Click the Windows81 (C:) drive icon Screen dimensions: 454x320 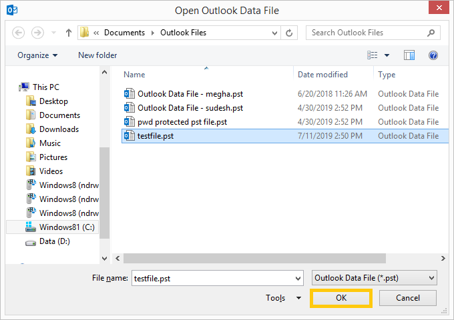[x=31, y=227]
